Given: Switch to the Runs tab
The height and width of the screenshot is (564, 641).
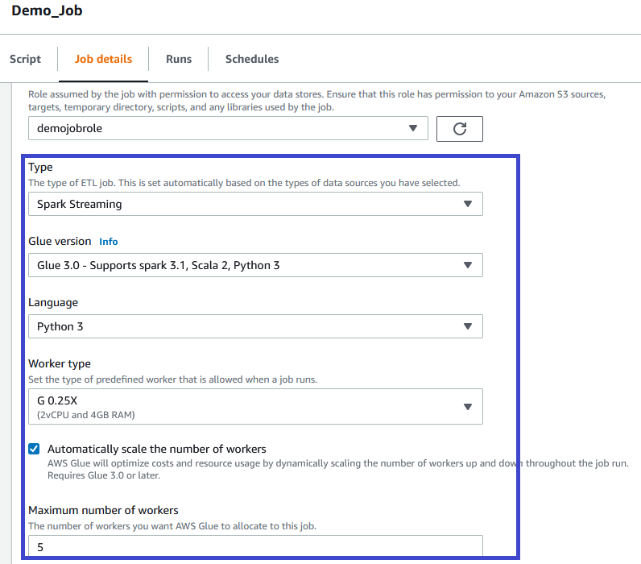Looking at the screenshot, I should pos(179,59).
